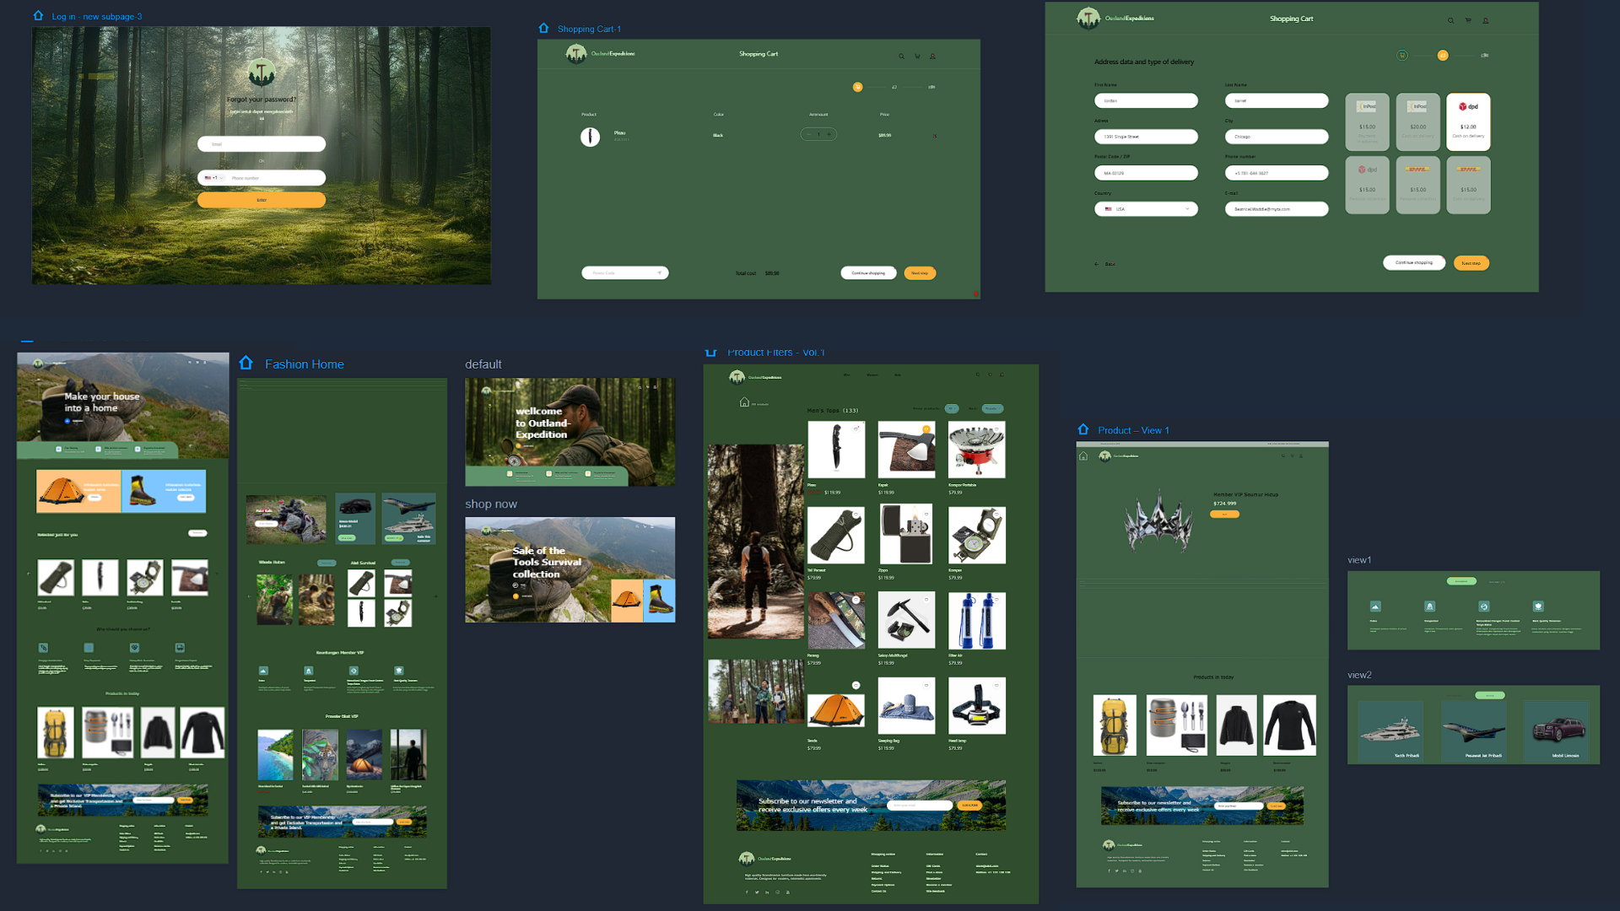Select the 'Fashion Home' artboard title

pos(304,364)
